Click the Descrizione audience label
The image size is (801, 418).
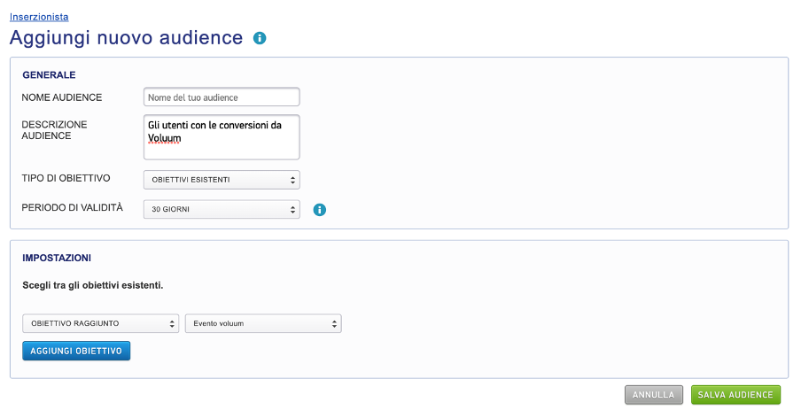54,130
